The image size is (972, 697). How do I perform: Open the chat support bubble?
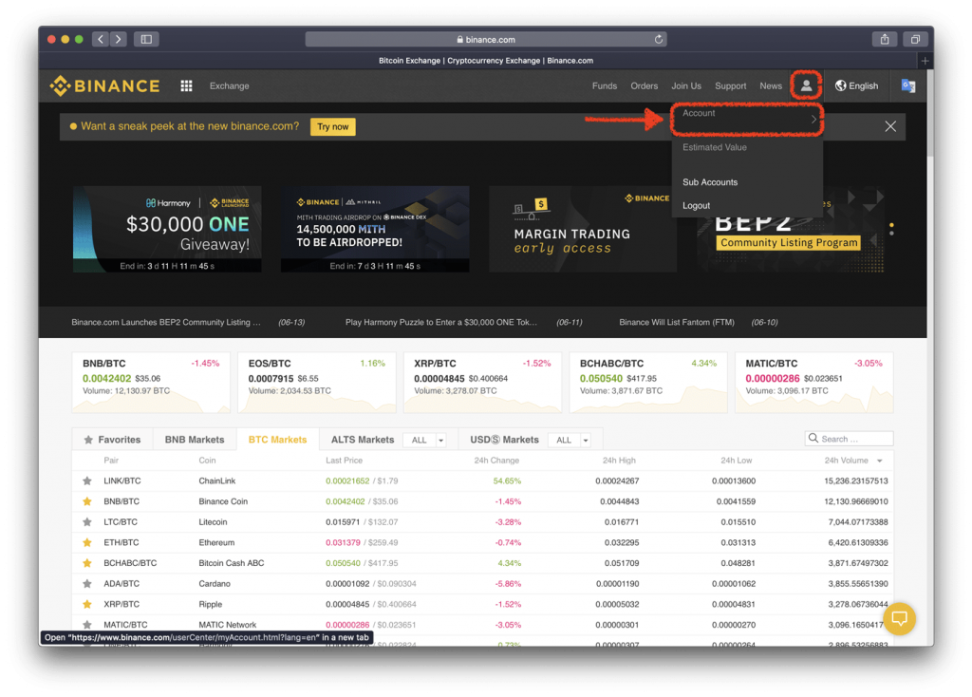tap(900, 618)
